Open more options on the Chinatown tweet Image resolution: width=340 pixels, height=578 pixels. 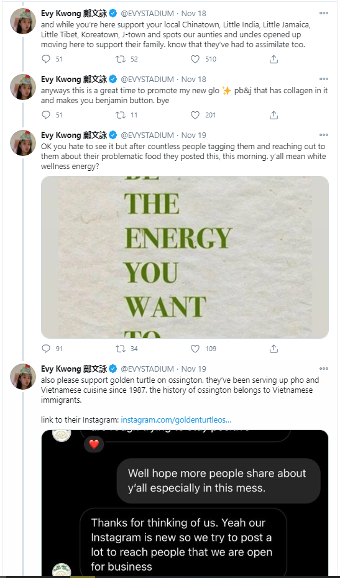[324, 13]
